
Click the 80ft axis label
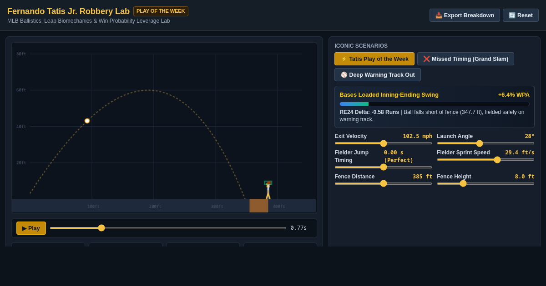(x=21, y=54)
